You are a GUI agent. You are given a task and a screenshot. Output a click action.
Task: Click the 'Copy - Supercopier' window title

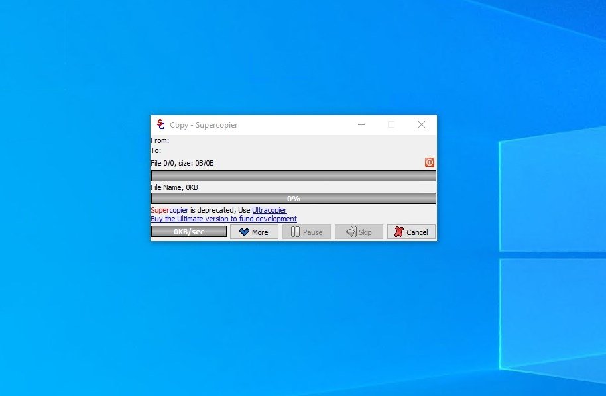coord(204,125)
